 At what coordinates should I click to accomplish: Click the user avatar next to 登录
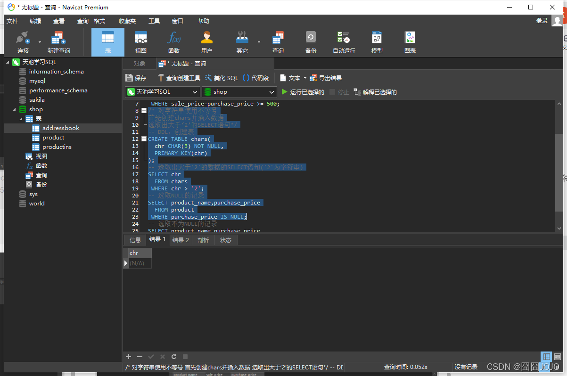tap(558, 21)
